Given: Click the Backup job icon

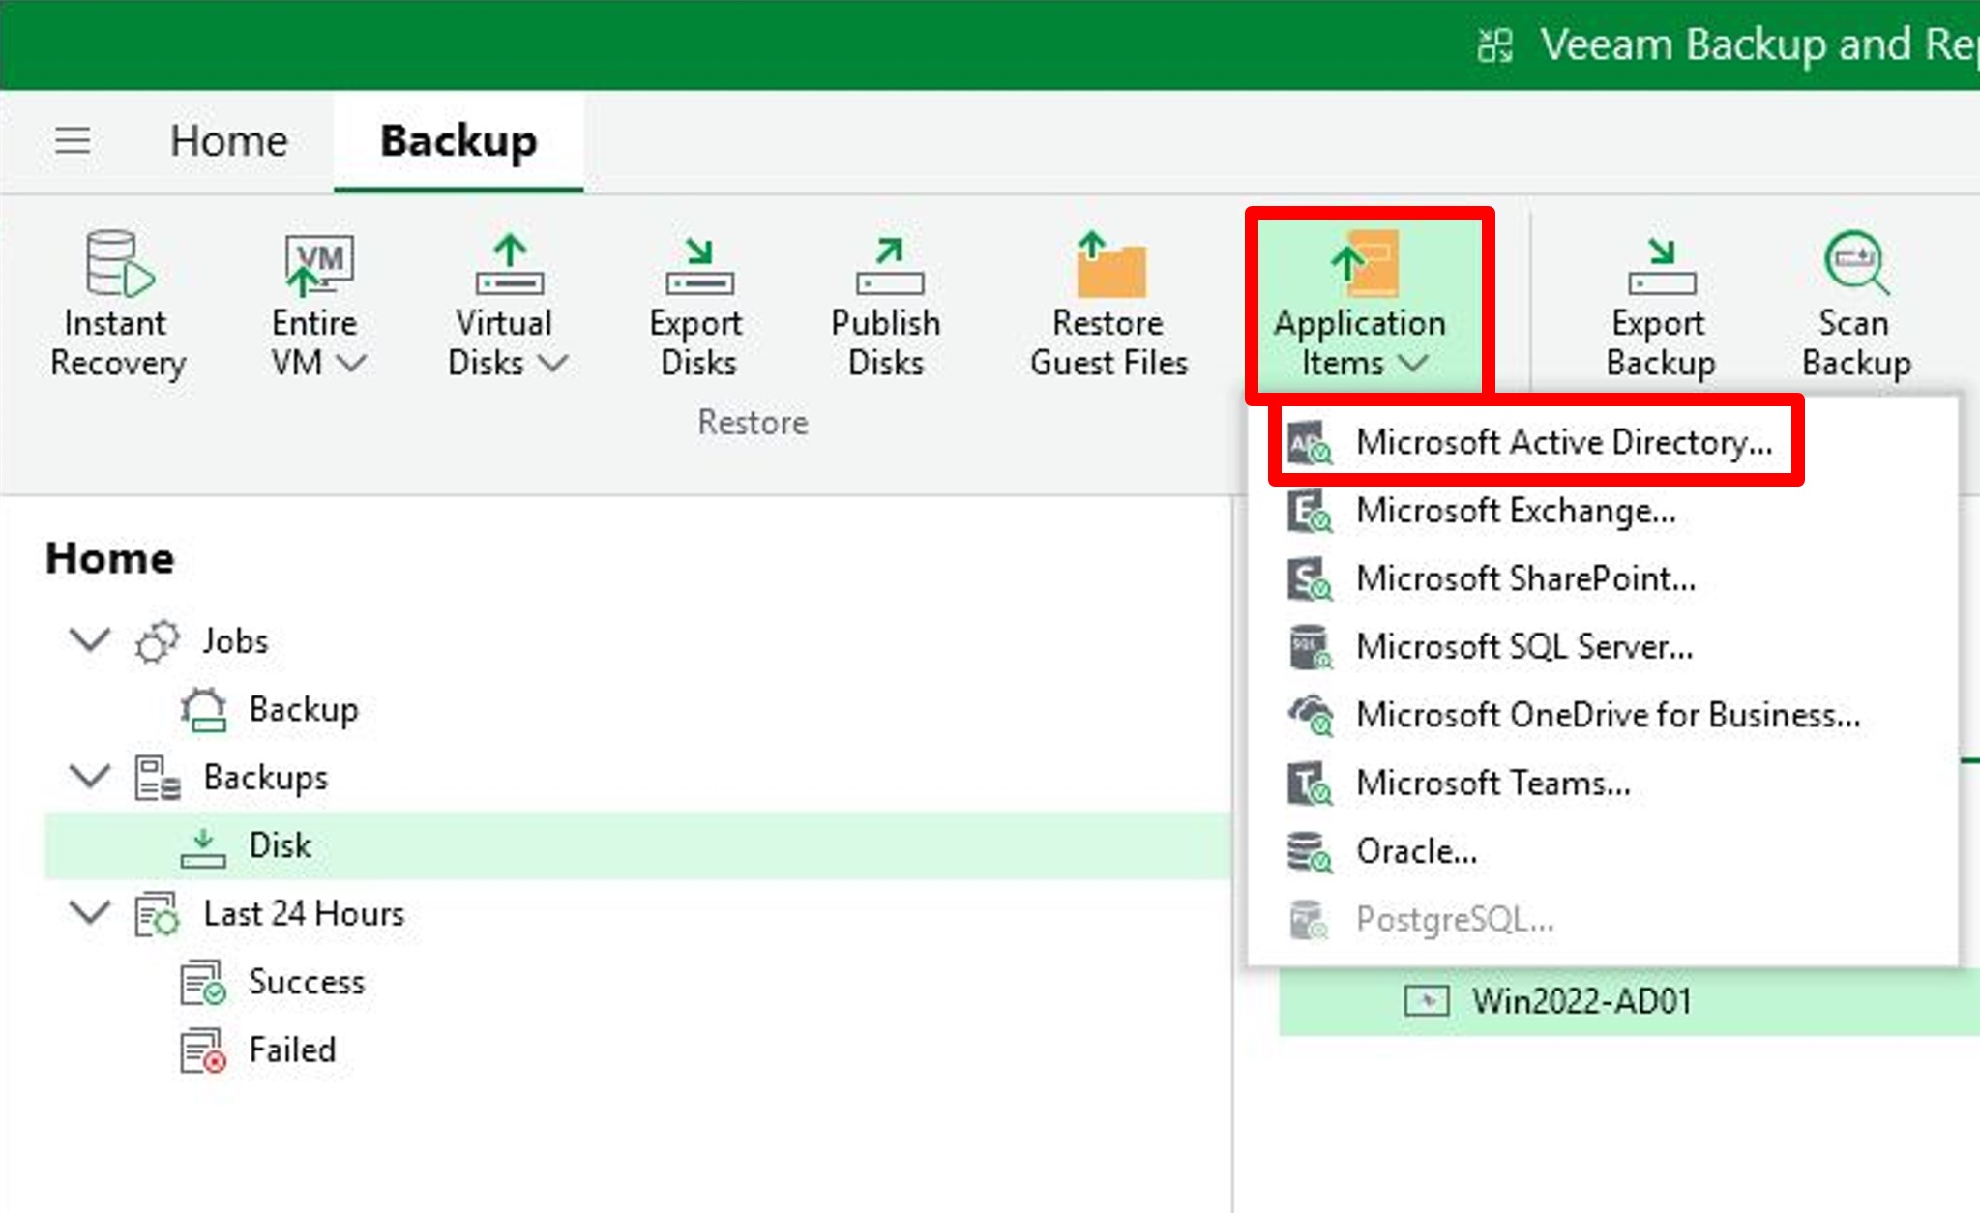Looking at the screenshot, I should (203, 710).
